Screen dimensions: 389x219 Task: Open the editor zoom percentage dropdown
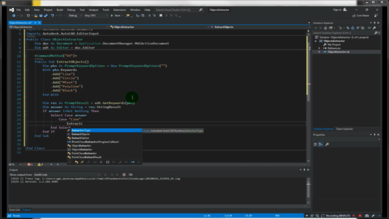(15, 164)
